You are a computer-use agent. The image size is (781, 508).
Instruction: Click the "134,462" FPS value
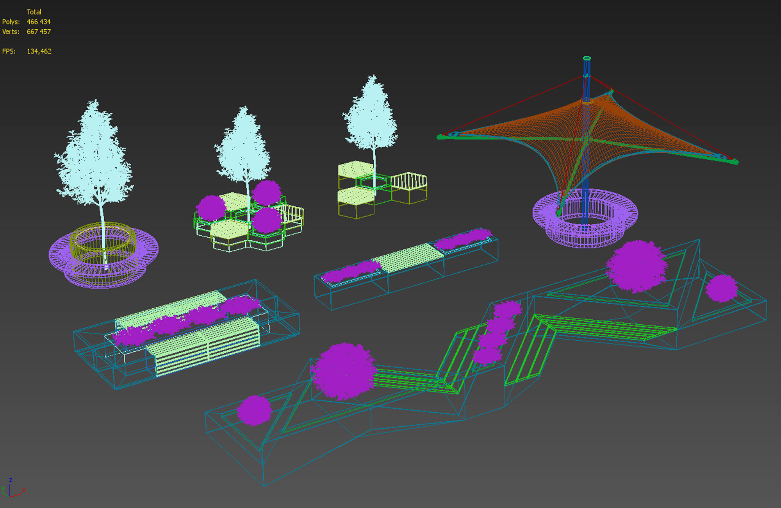click(39, 51)
